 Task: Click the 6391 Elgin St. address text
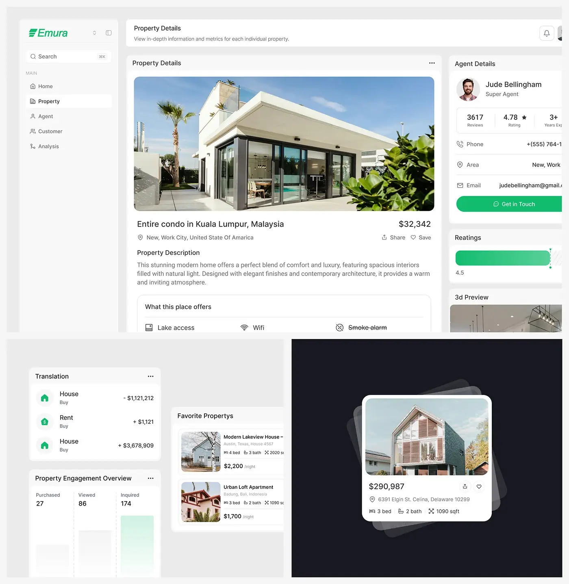(423, 499)
